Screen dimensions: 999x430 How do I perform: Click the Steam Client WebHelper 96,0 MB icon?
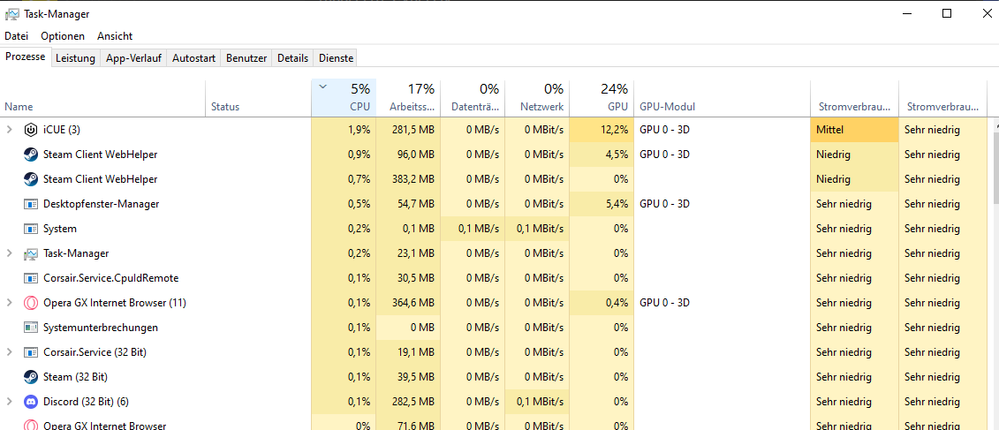coord(31,155)
